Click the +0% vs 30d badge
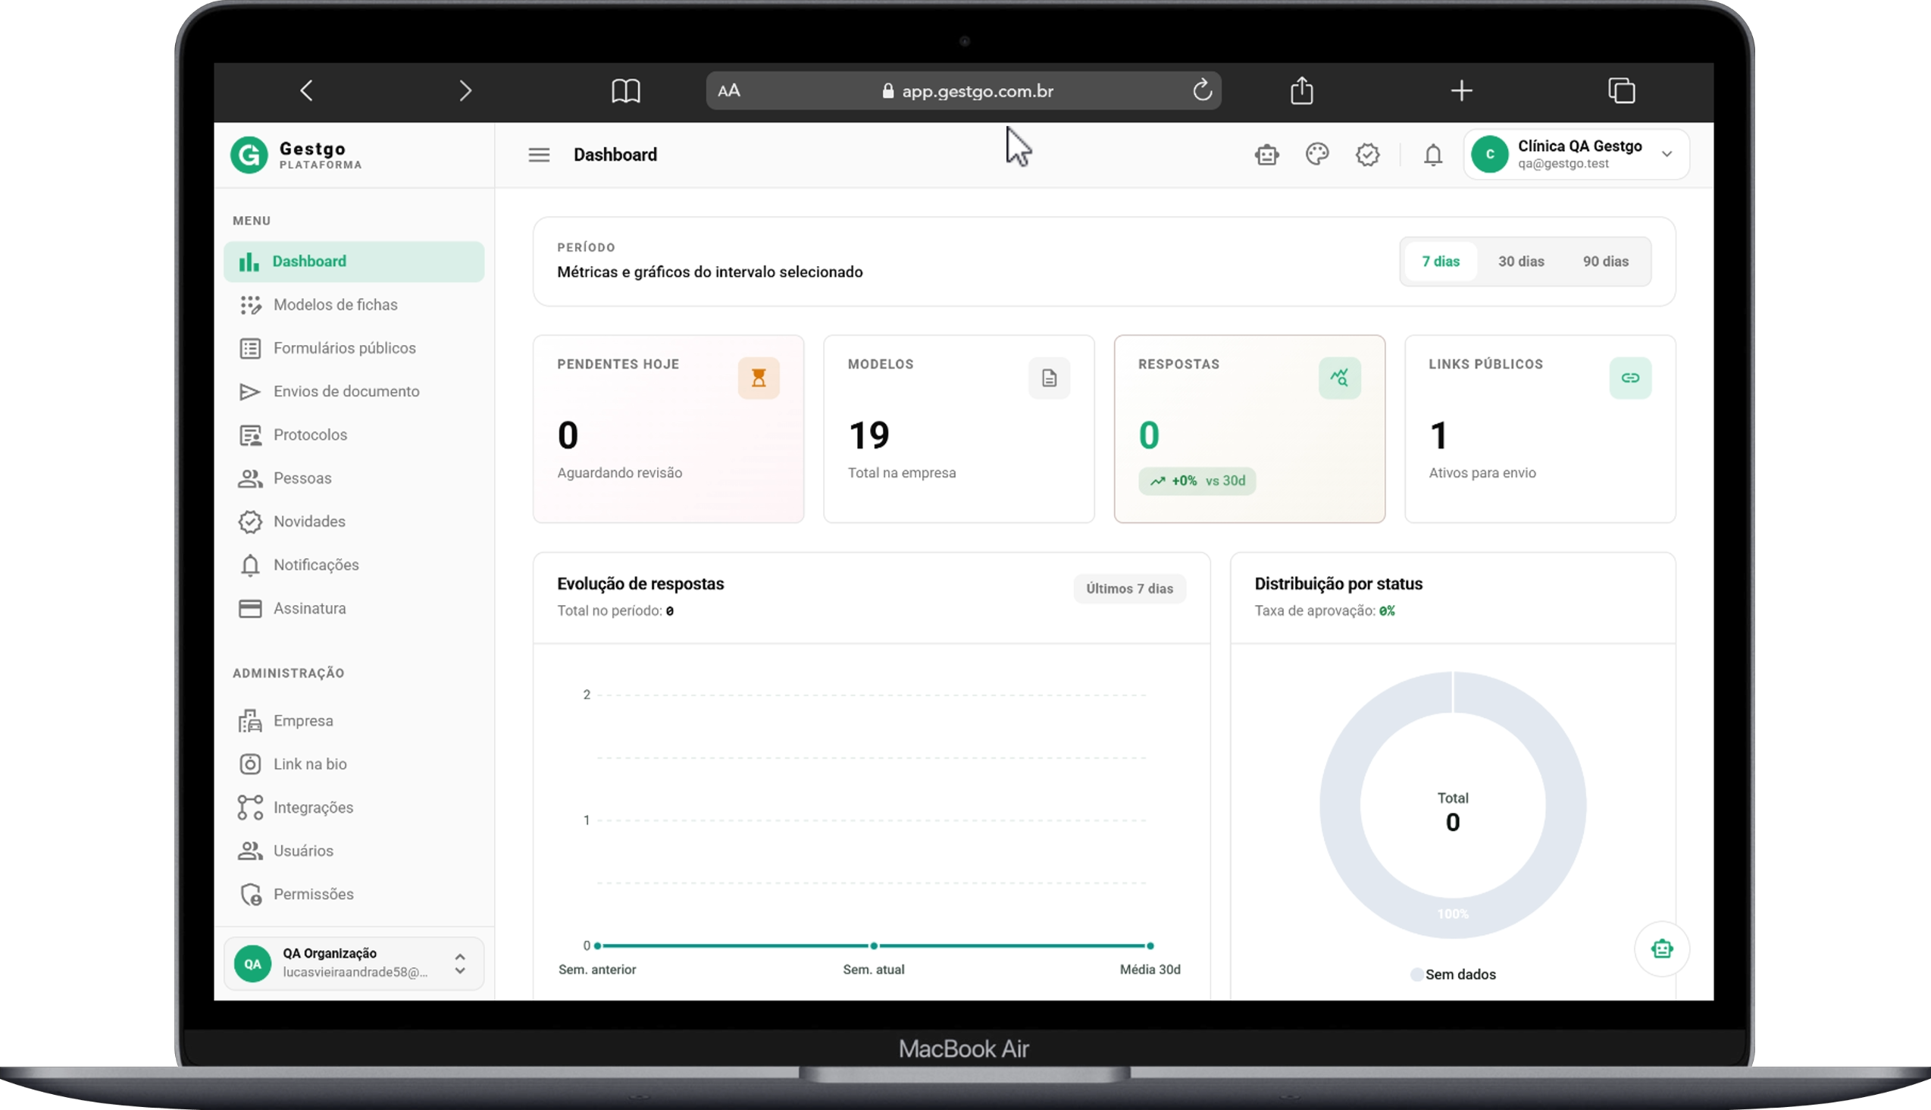 tap(1197, 481)
